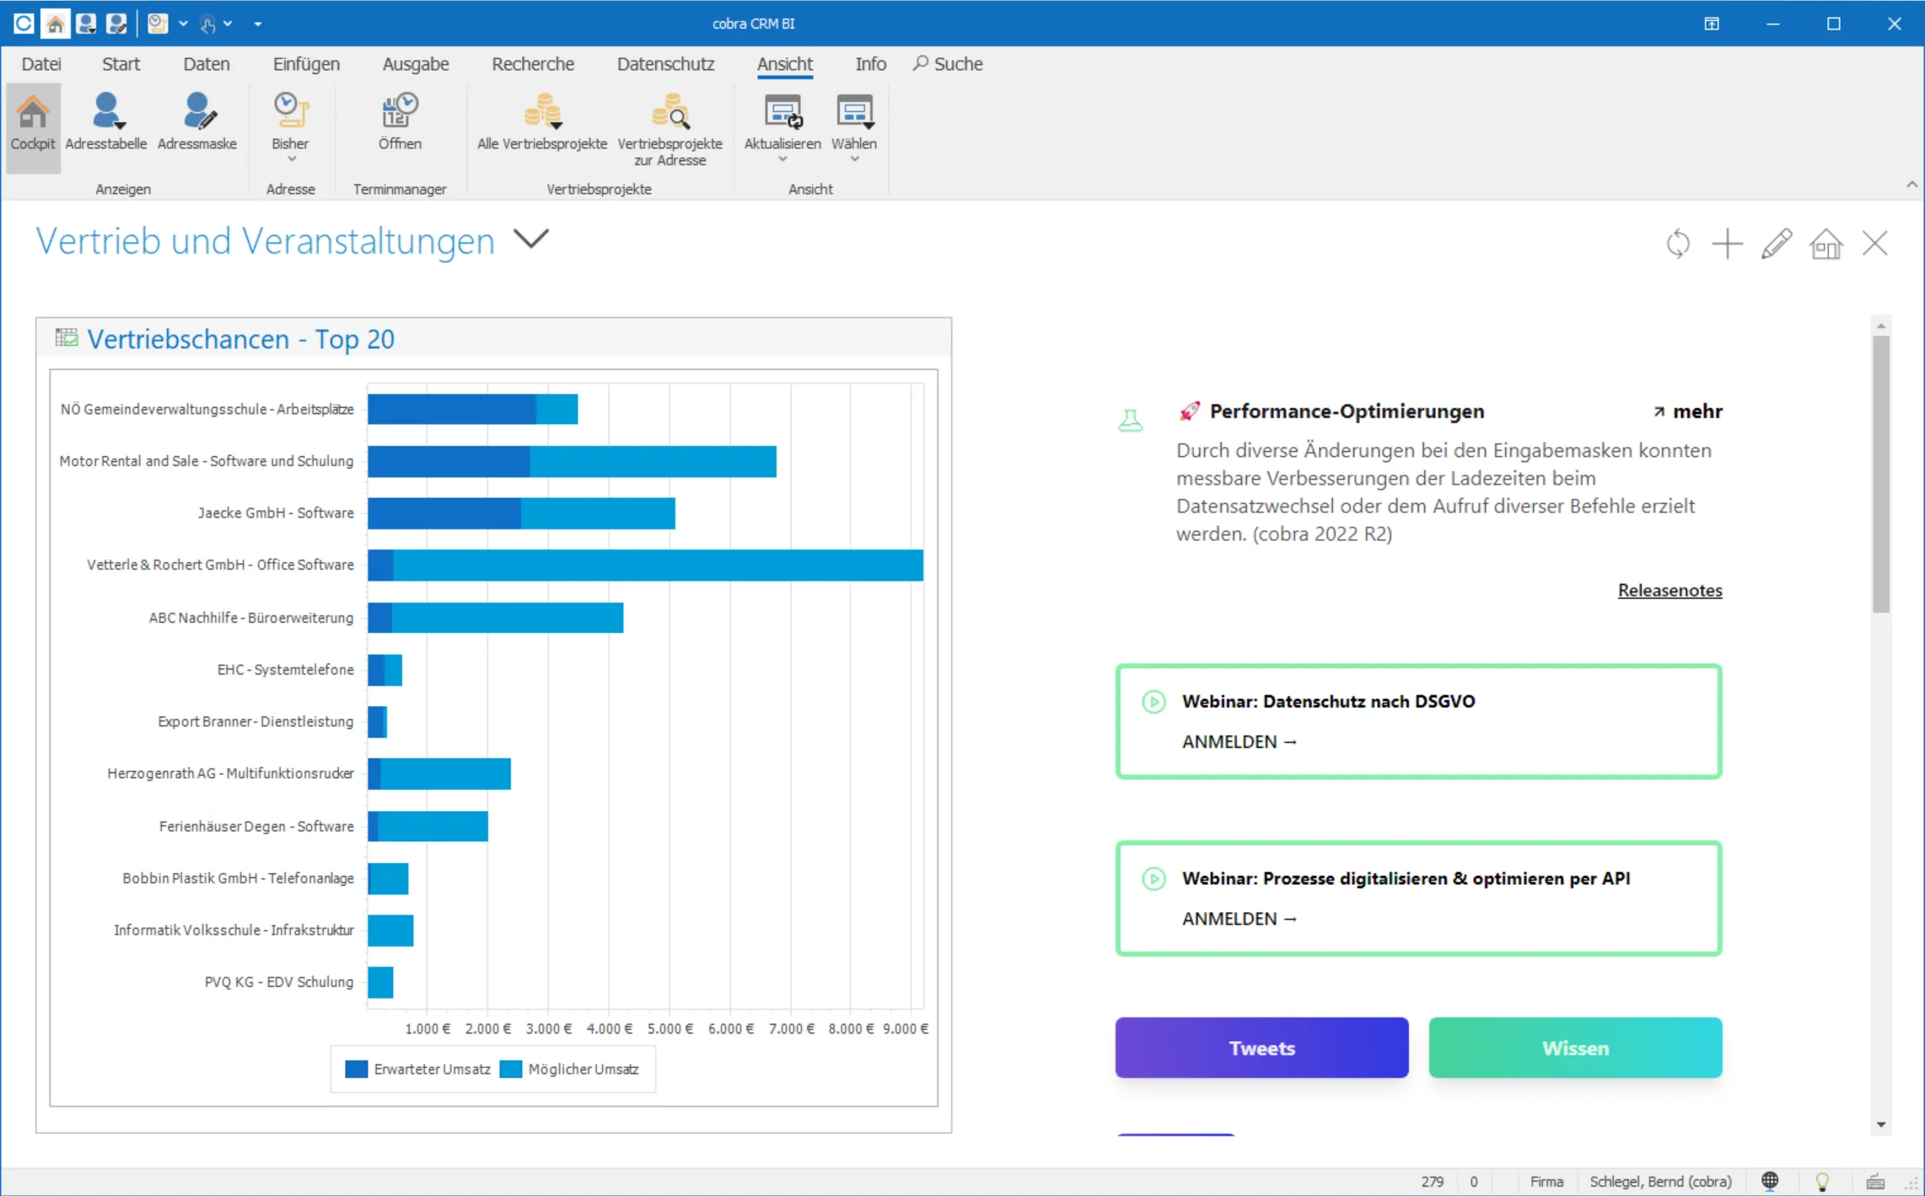Viewport: 1925px width, 1196px height.
Task: Click the mehr link
Action: pos(1687,411)
